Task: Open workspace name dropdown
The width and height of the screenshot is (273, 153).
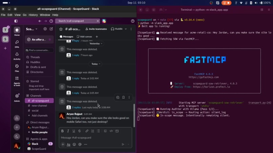Action: pos(32,29)
